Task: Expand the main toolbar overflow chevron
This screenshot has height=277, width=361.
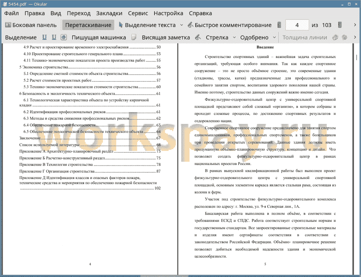Action: point(355,25)
